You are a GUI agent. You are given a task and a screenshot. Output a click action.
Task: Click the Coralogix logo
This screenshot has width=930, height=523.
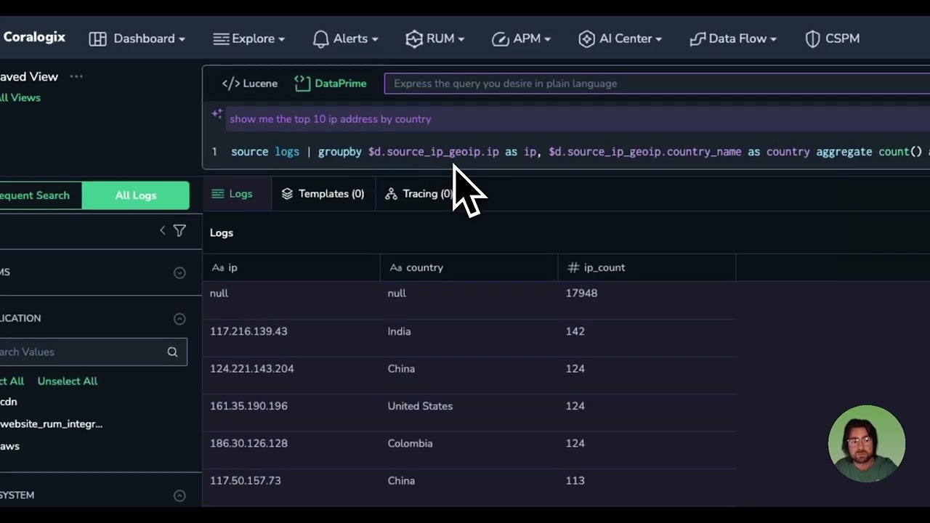[33, 37]
